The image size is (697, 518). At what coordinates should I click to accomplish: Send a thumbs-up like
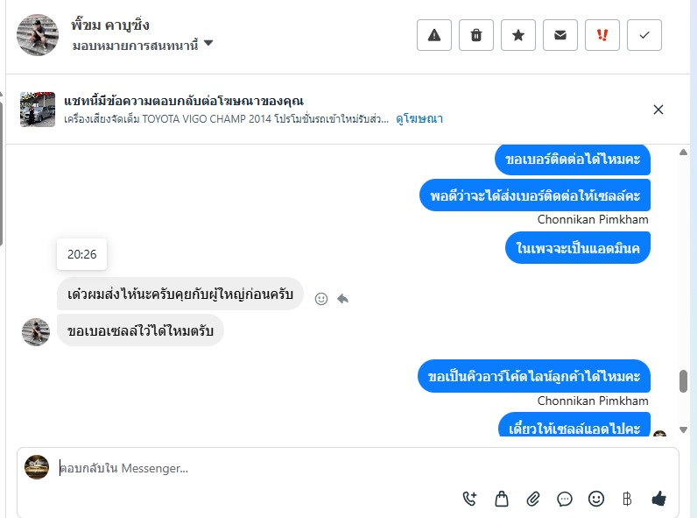tap(659, 499)
